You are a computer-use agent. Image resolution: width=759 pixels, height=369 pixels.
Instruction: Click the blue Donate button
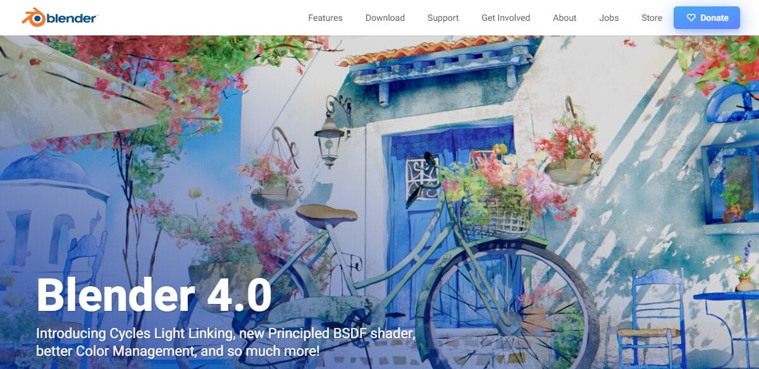707,18
